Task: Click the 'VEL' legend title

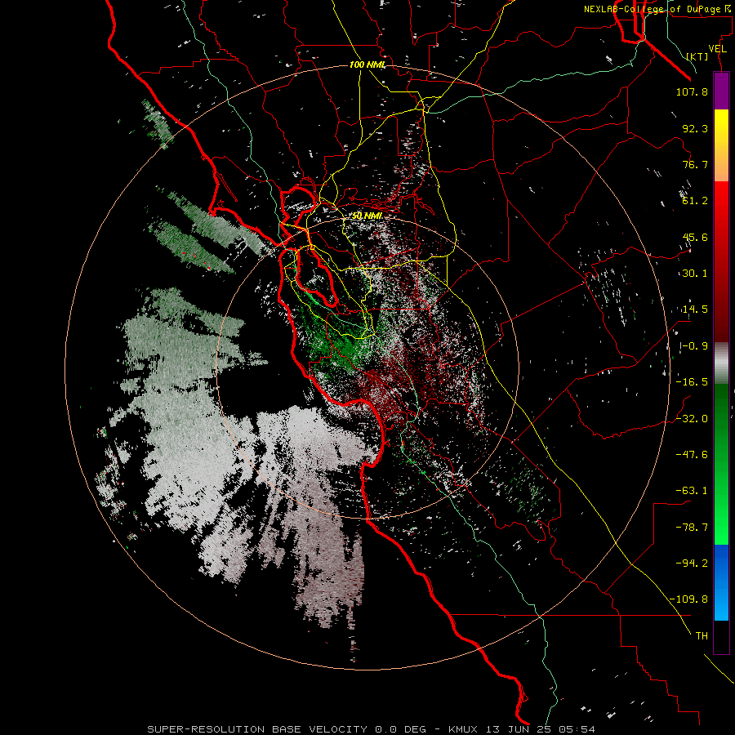Action: 718,49
